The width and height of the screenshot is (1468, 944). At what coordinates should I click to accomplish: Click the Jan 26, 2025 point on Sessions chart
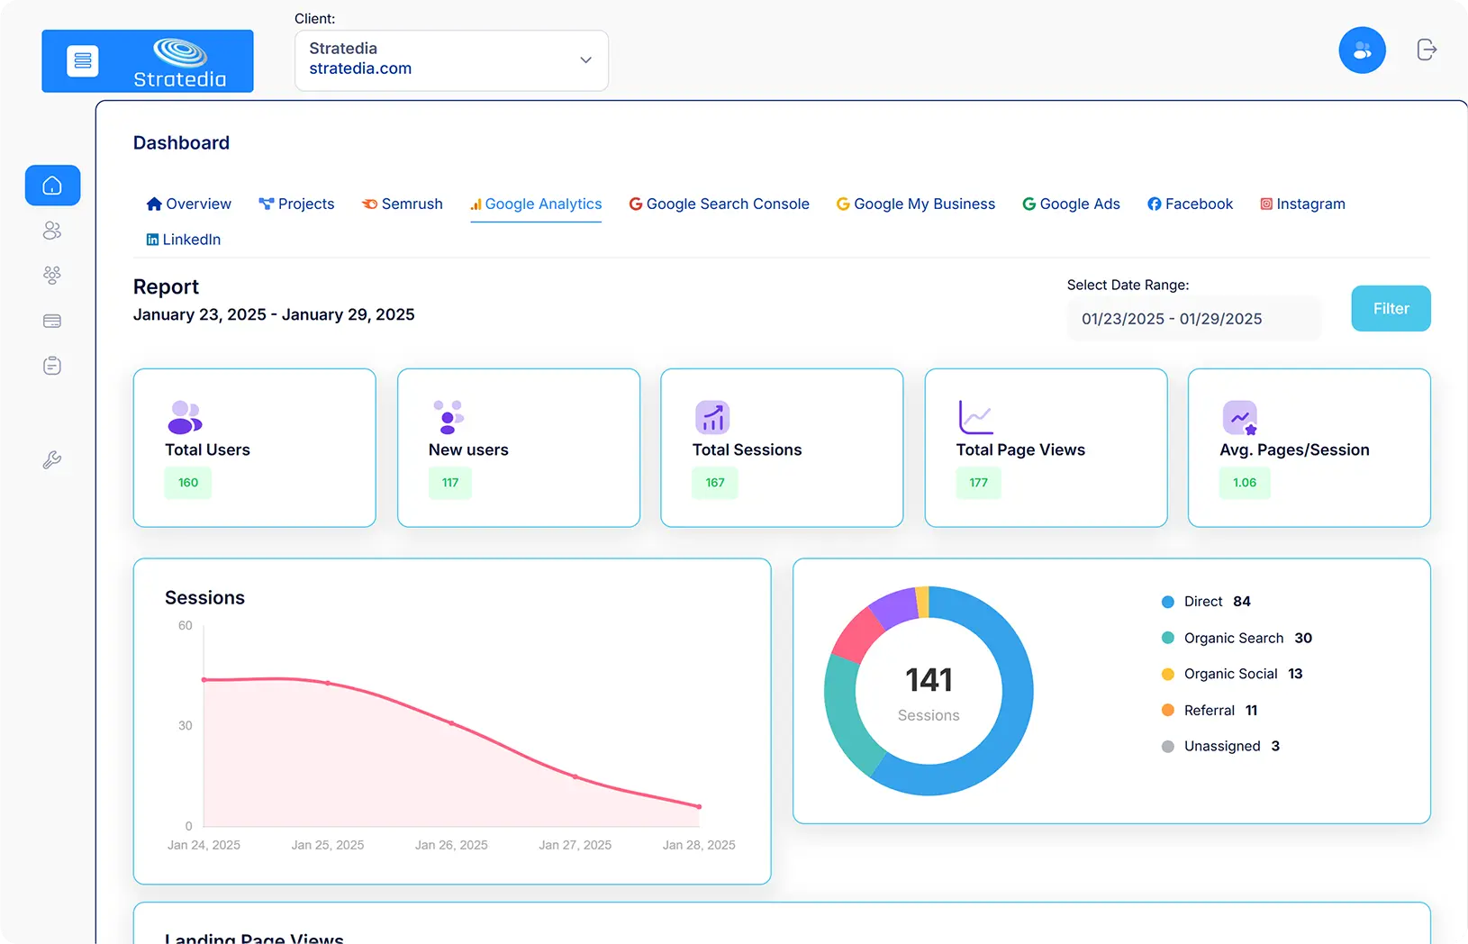click(451, 722)
